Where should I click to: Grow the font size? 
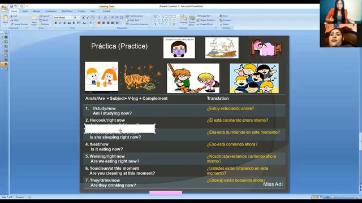pos(83,17)
